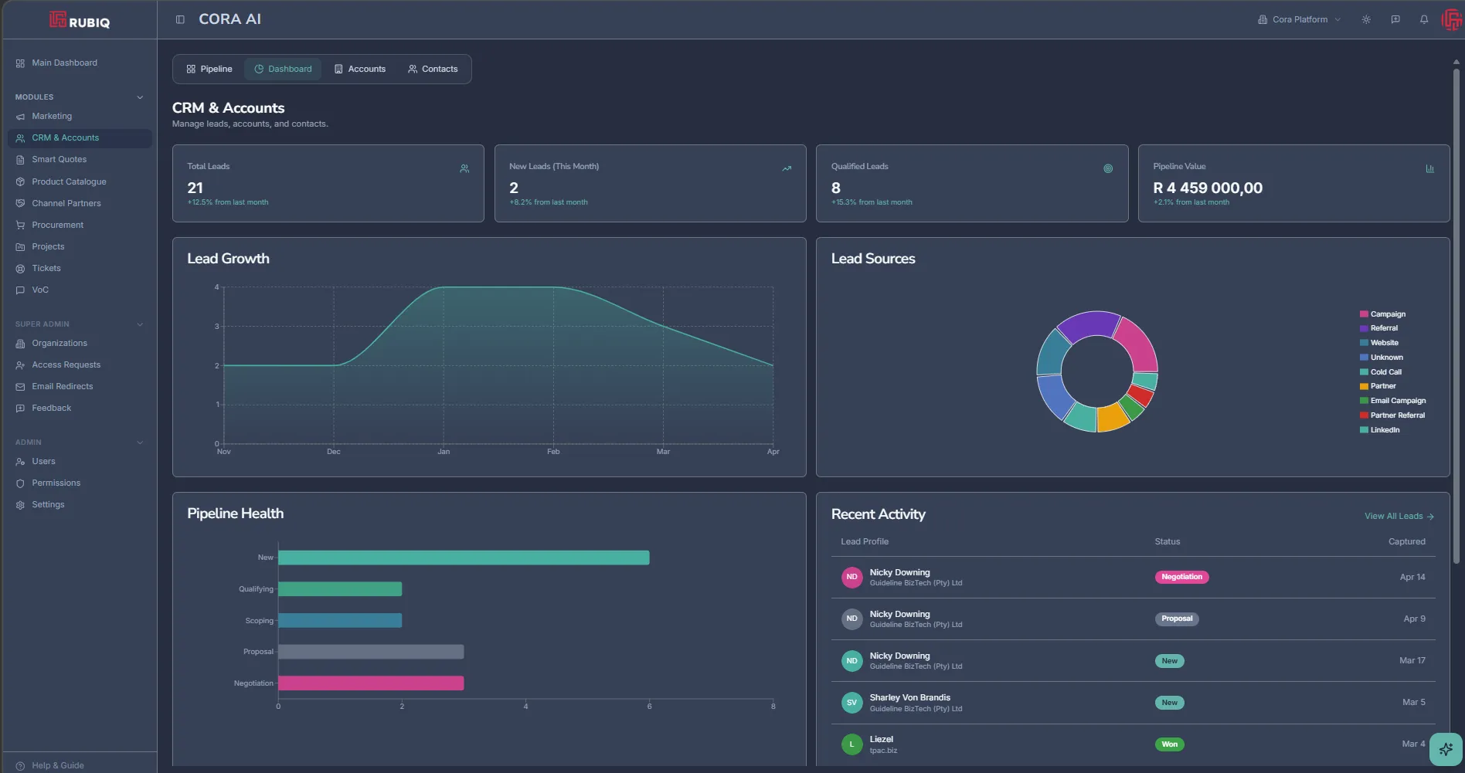
Task: Open Channel Partners module
Action: [x=66, y=203]
